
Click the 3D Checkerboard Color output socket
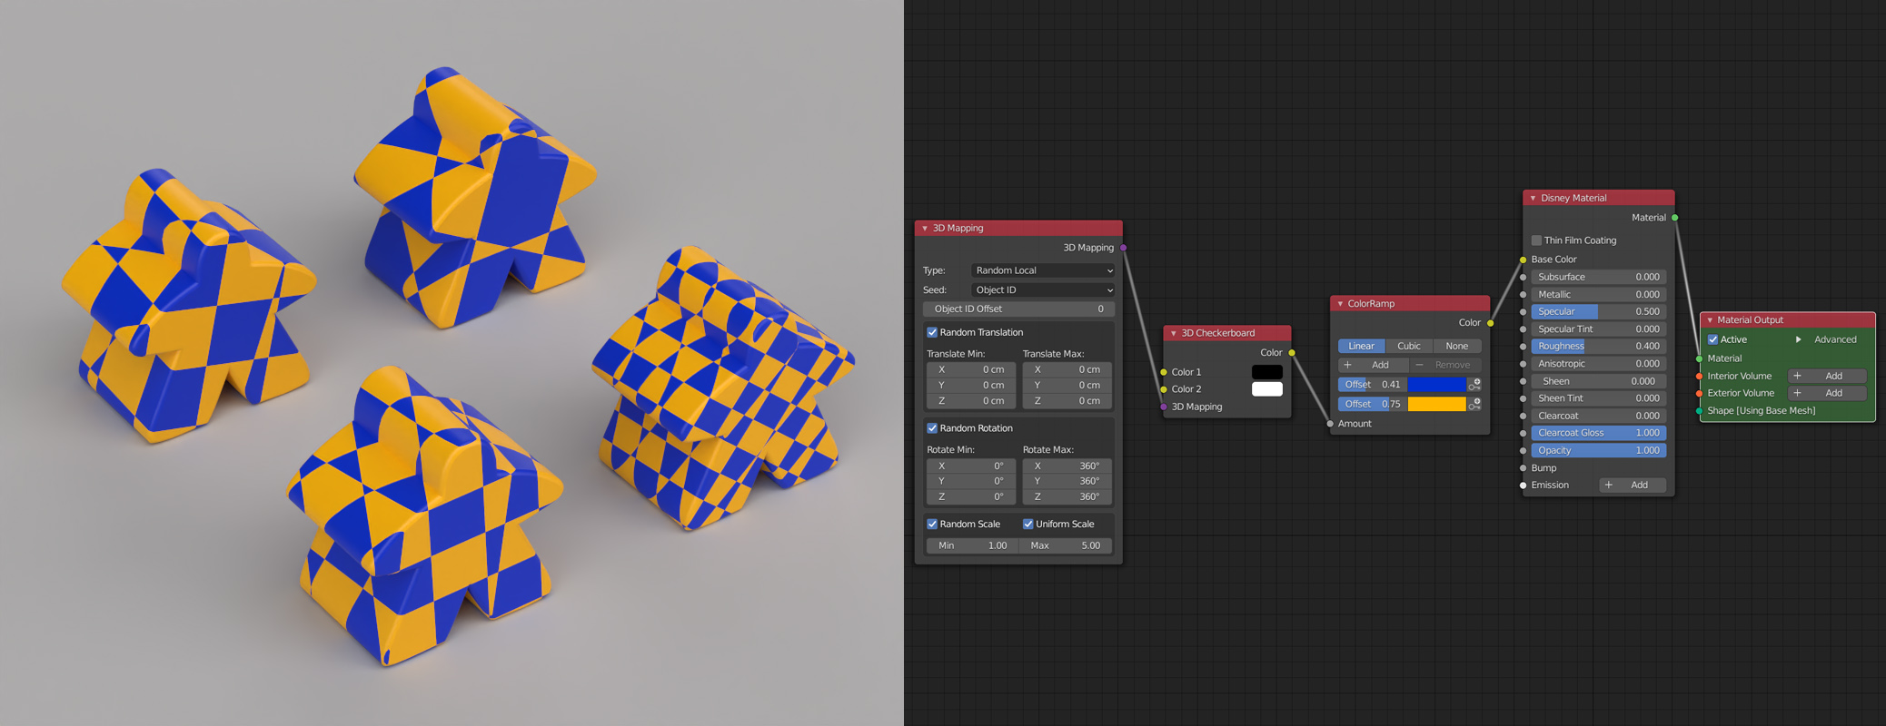1291,353
